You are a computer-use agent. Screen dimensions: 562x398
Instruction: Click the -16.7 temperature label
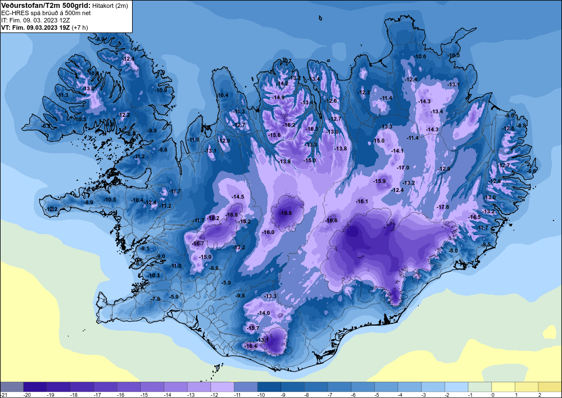198,244
